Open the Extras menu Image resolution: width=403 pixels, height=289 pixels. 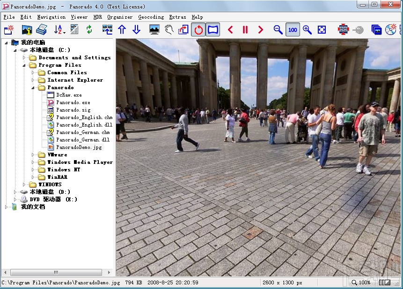pyautogui.click(x=177, y=17)
